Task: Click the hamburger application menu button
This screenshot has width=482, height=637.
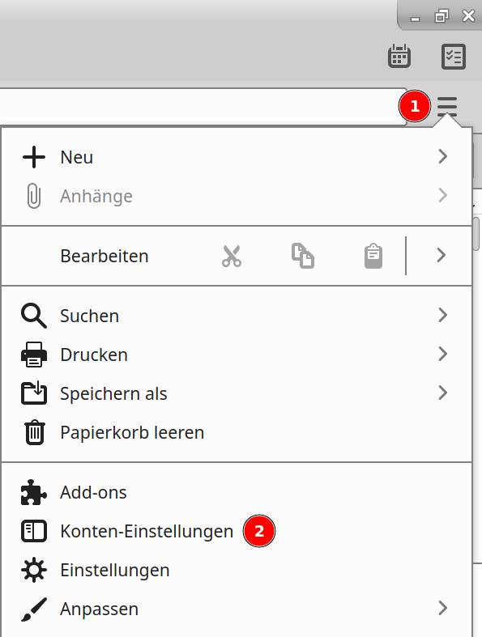Action: pyautogui.click(x=447, y=107)
